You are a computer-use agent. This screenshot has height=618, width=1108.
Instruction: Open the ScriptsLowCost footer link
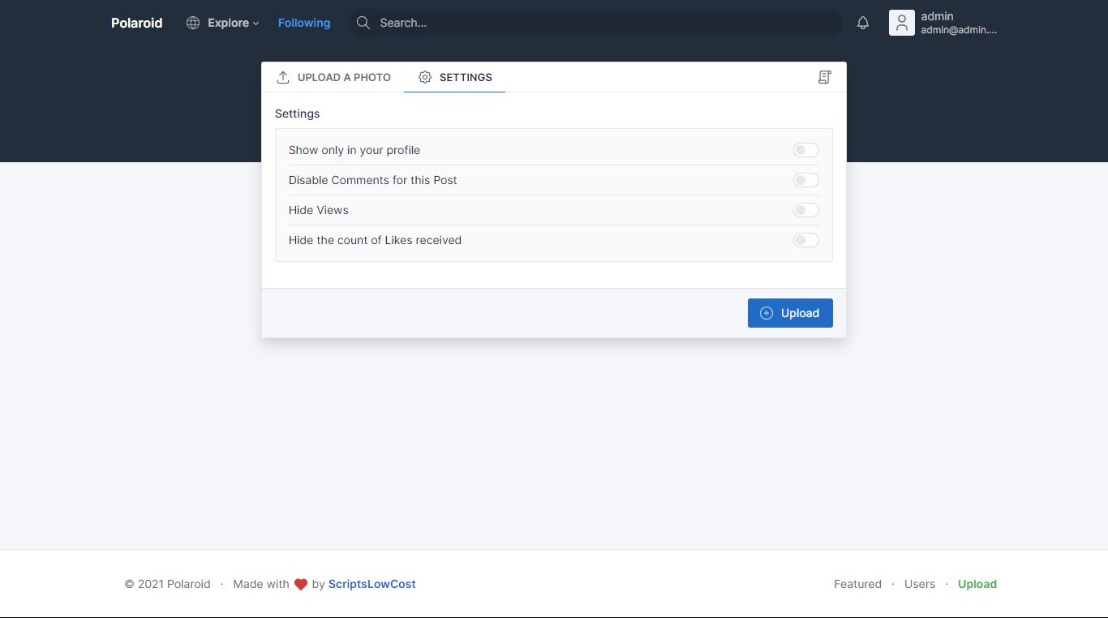(x=371, y=584)
